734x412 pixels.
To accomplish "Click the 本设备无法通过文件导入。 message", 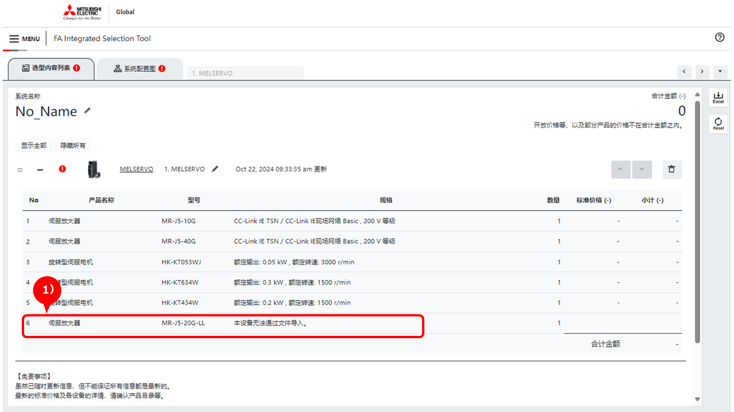I will point(271,323).
